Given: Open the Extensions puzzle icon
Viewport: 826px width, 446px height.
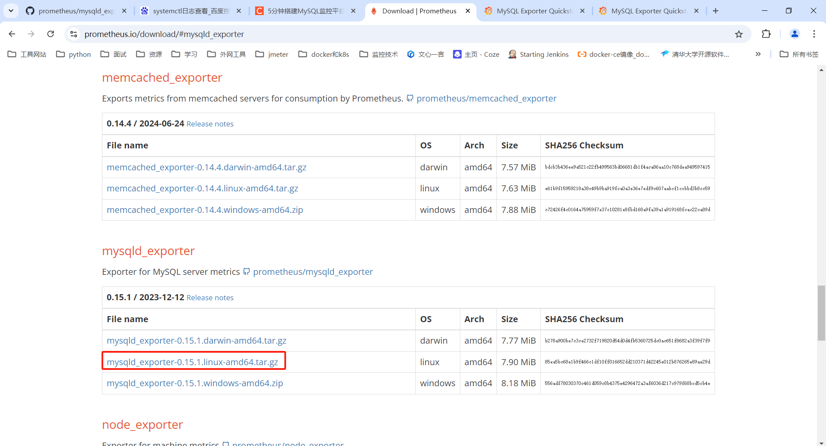Looking at the screenshot, I should (x=766, y=34).
